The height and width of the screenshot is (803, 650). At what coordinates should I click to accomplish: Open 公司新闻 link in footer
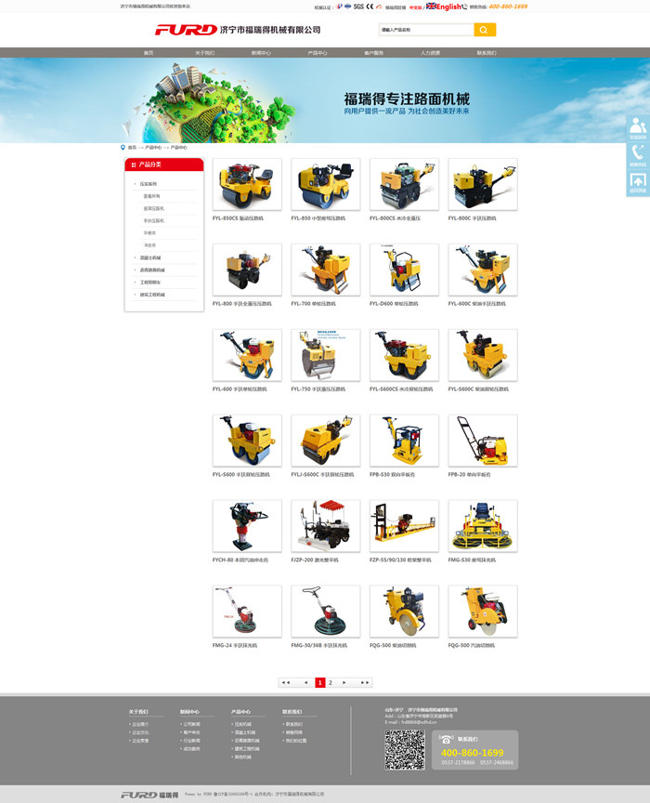coord(191,724)
